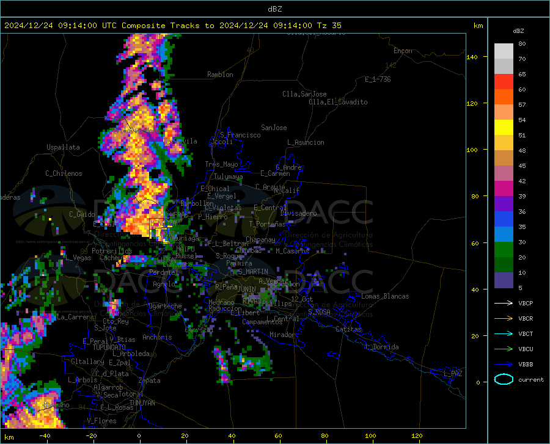This screenshot has width=550, height=444.
Task: Click the VBCT legend label
Action: 526,333
